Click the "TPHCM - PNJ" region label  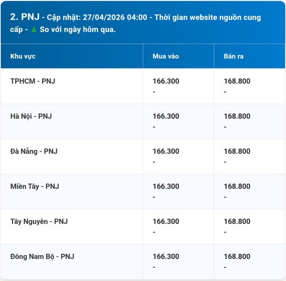point(33,81)
